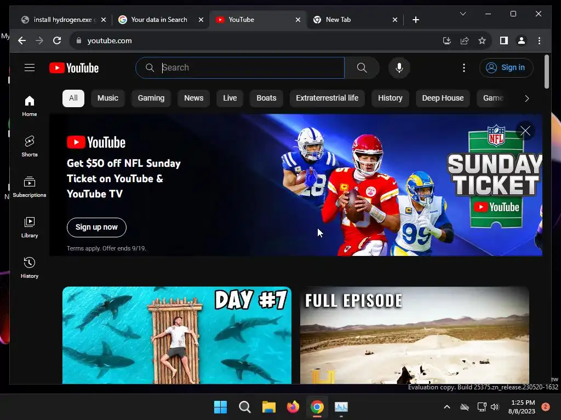Reload the current page

point(57,40)
